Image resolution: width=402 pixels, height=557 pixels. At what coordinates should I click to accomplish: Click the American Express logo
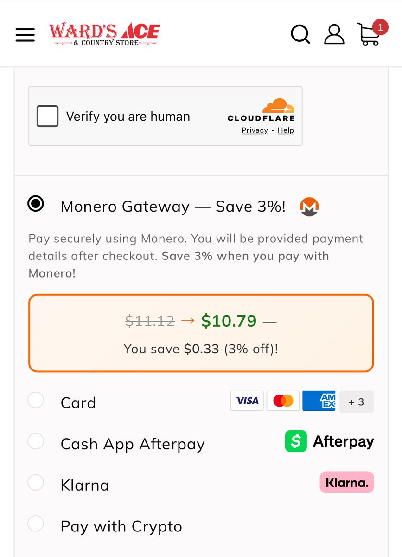pyautogui.click(x=319, y=401)
